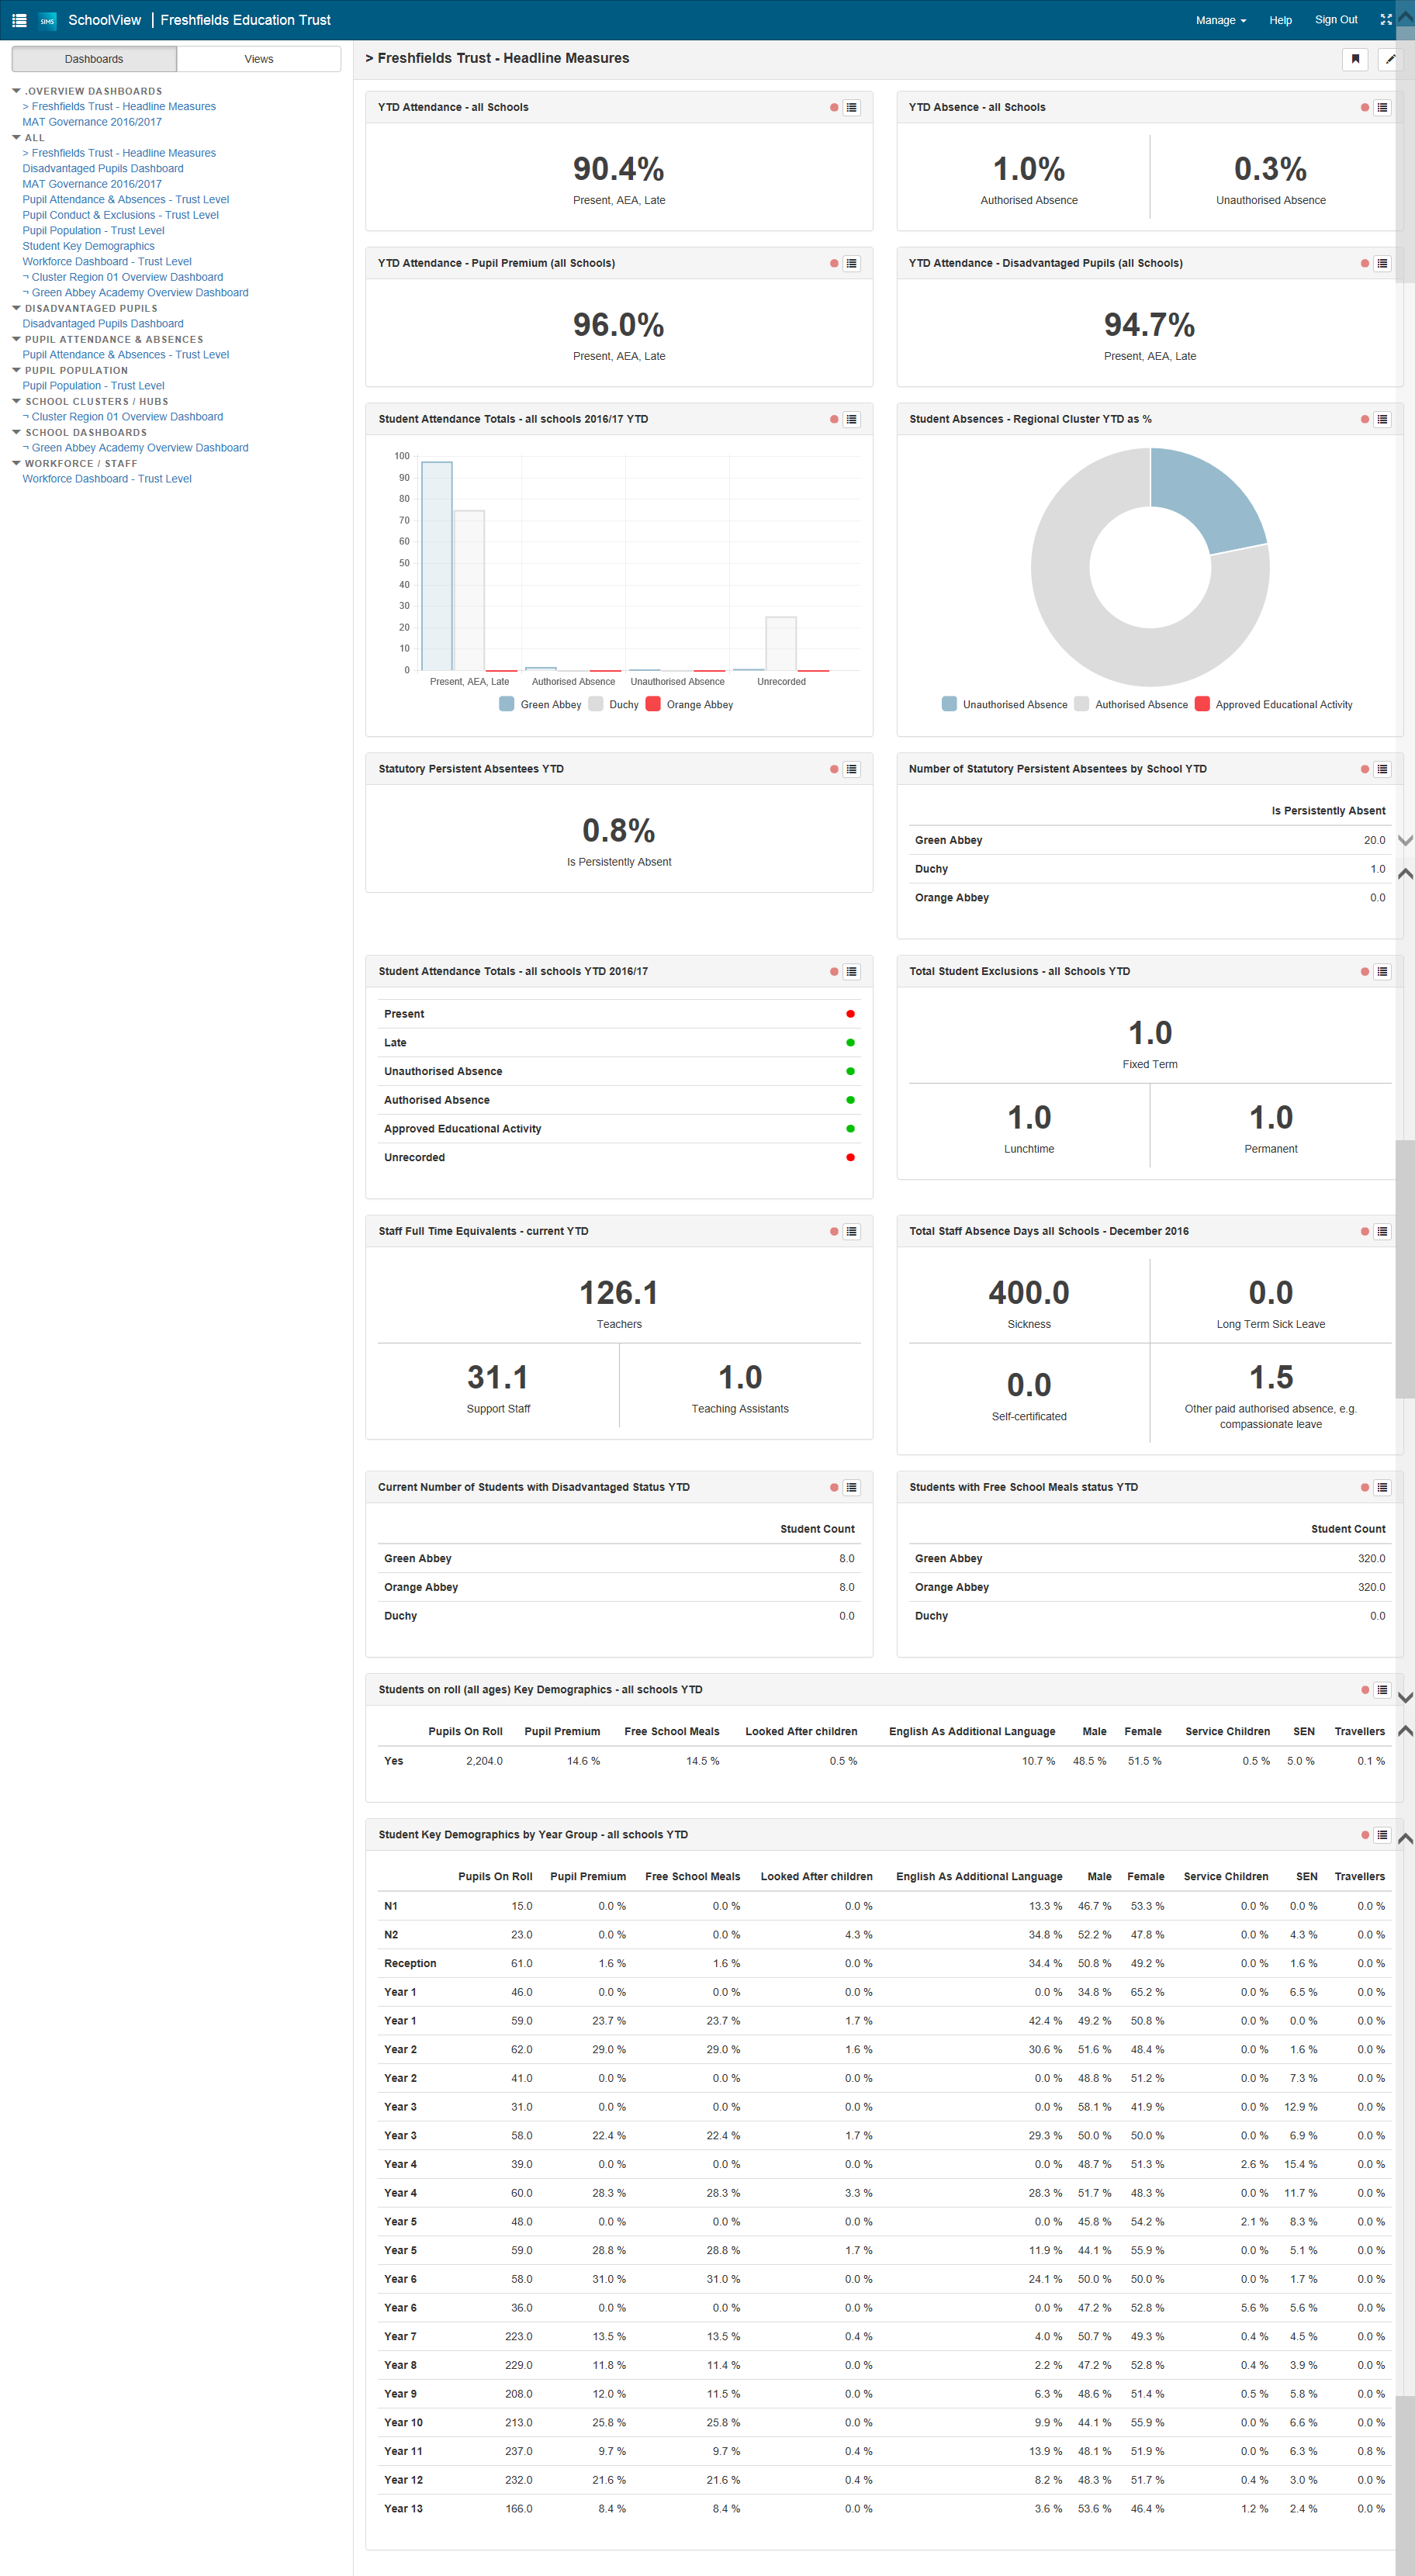This screenshot has height=2576, width=1415.
Task: Toggle Authorised Absence in donut chart legend
Action: (1131, 705)
